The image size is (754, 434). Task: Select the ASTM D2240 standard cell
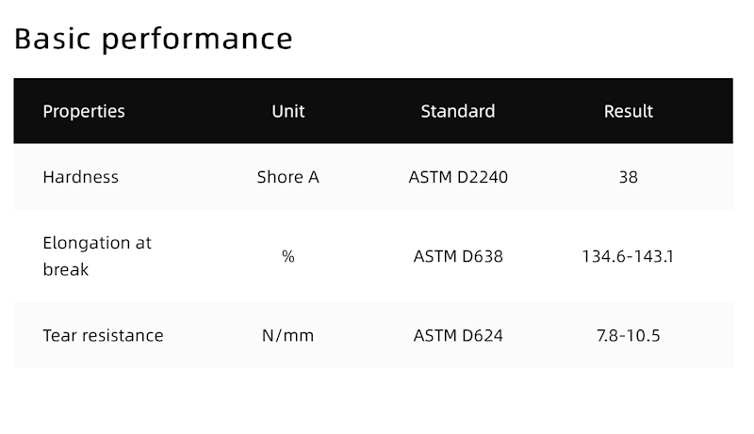click(x=458, y=177)
